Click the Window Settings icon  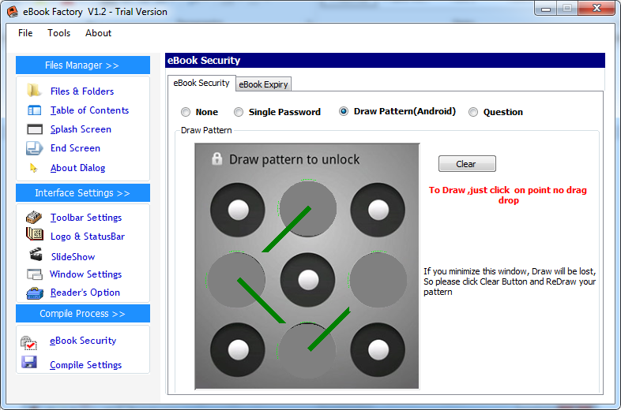tap(35, 274)
